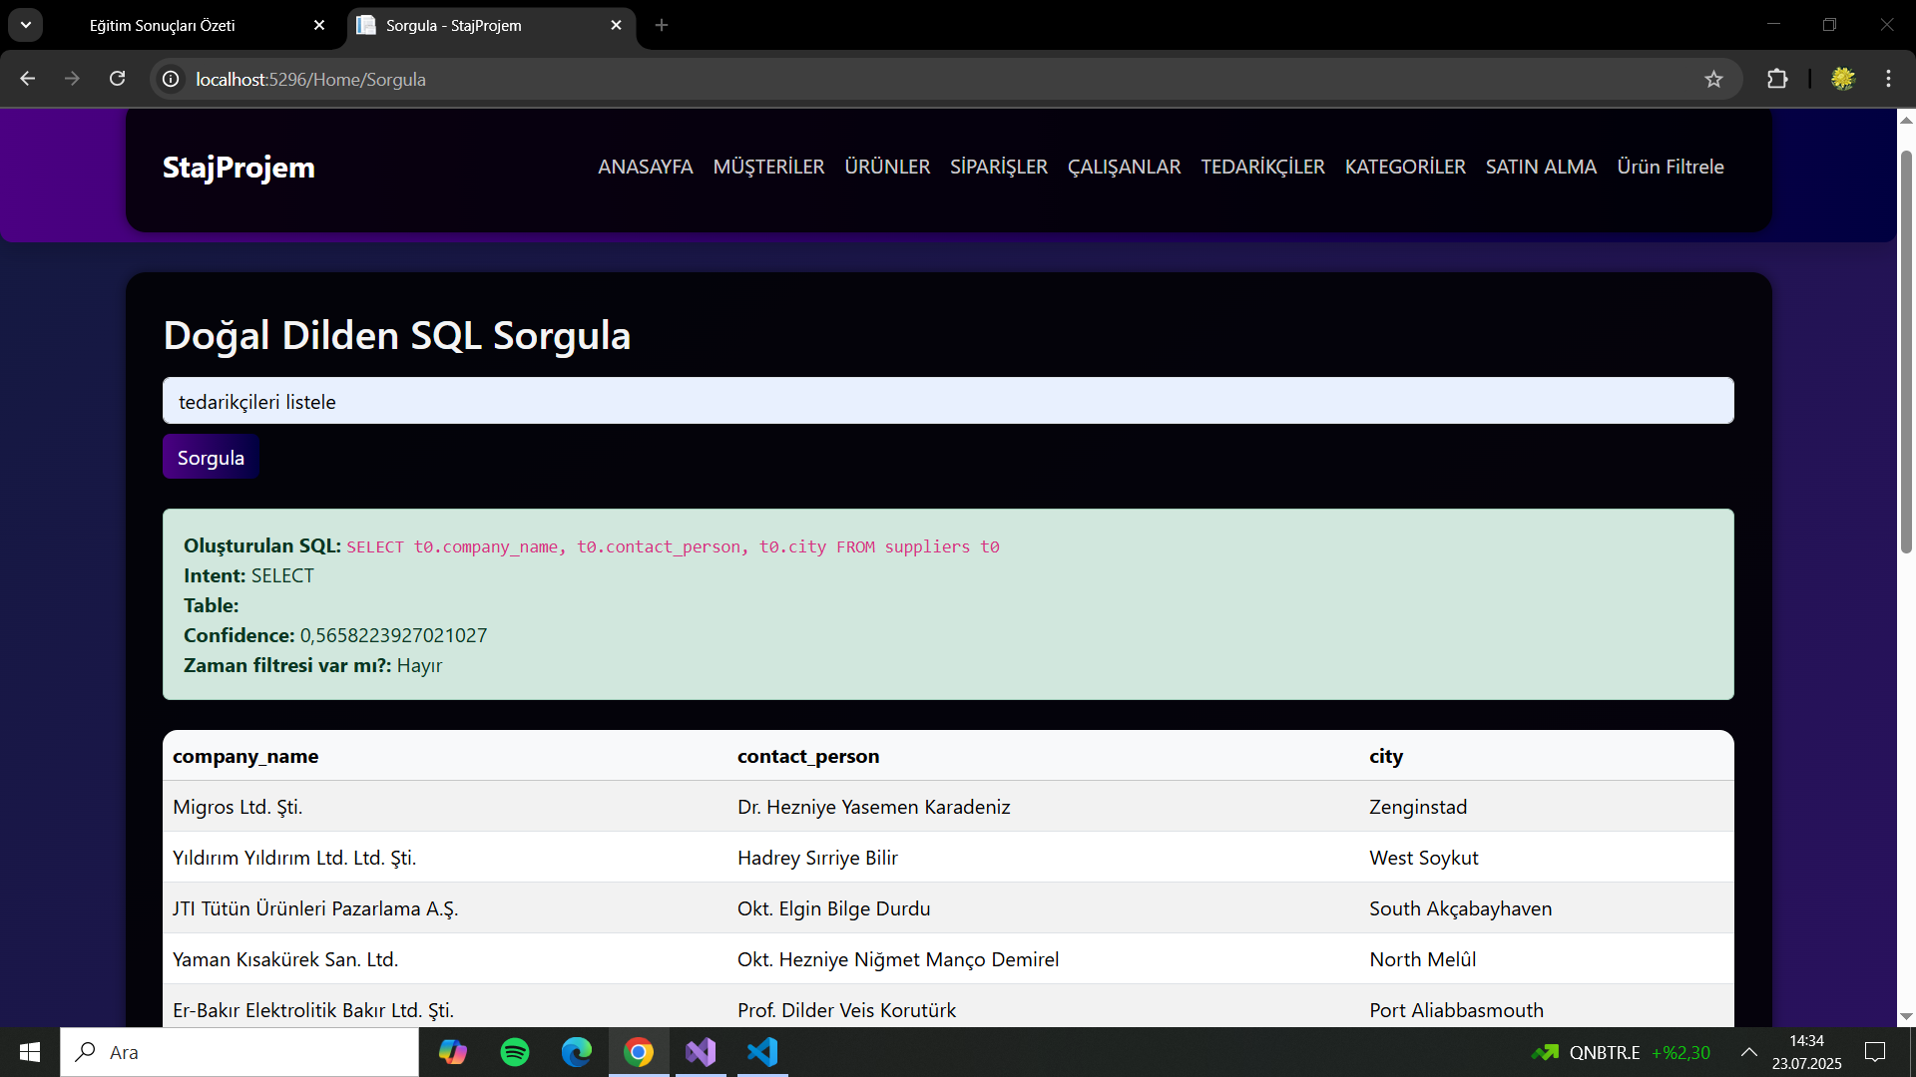Switch to the Eğitim Sonuçları Özeti tab
1916x1077 pixels.
tap(163, 25)
